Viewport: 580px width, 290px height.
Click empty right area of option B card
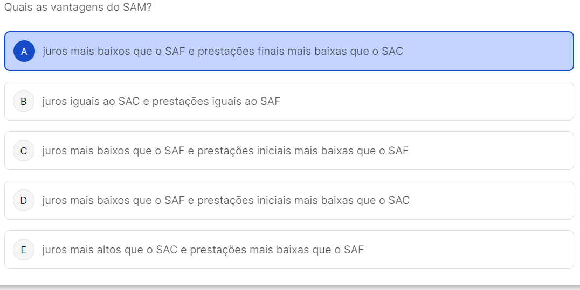point(458,101)
